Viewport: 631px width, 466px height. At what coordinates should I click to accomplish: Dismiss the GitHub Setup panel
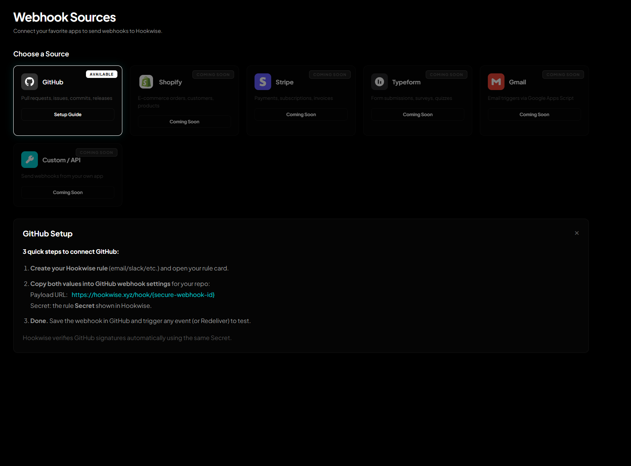pyautogui.click(x=576, y=233)
